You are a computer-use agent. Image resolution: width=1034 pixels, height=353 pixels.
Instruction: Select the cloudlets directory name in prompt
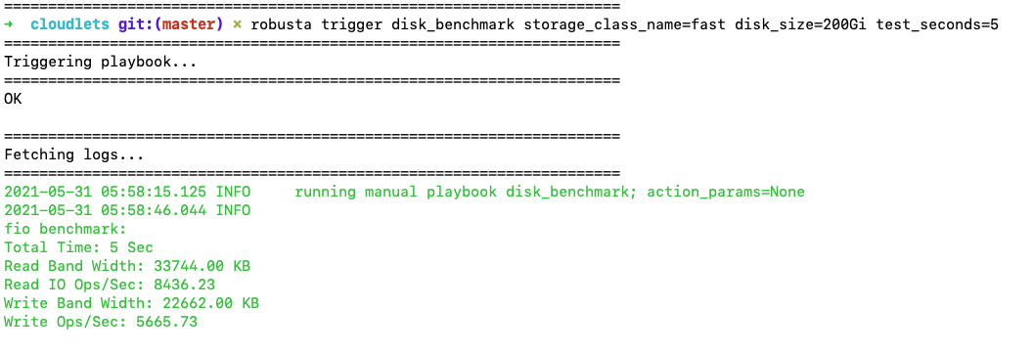(x=69, y=25)
